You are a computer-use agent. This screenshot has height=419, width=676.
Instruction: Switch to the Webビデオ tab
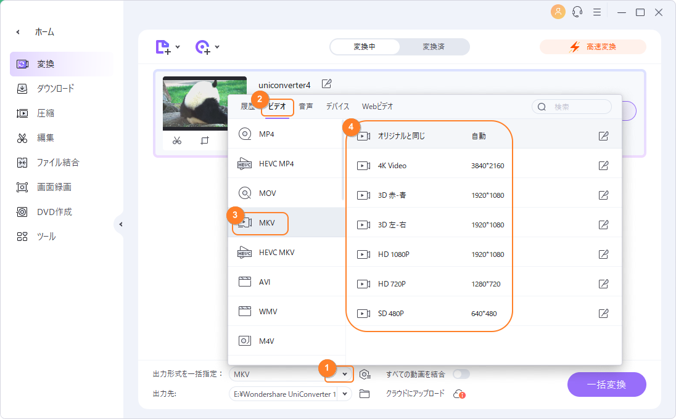(377, 107)
